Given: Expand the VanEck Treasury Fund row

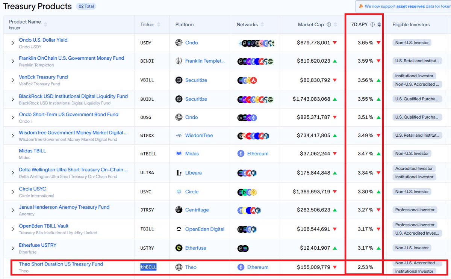Looking at the screenshot, I should point(12,80).
